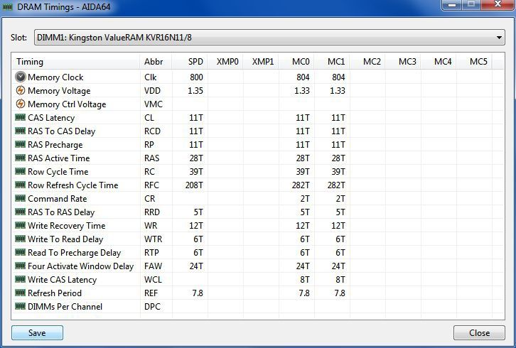This screenshot has width=516, height=348.
Task: Close the window with the red X
Action: click(x=498, y=4)
